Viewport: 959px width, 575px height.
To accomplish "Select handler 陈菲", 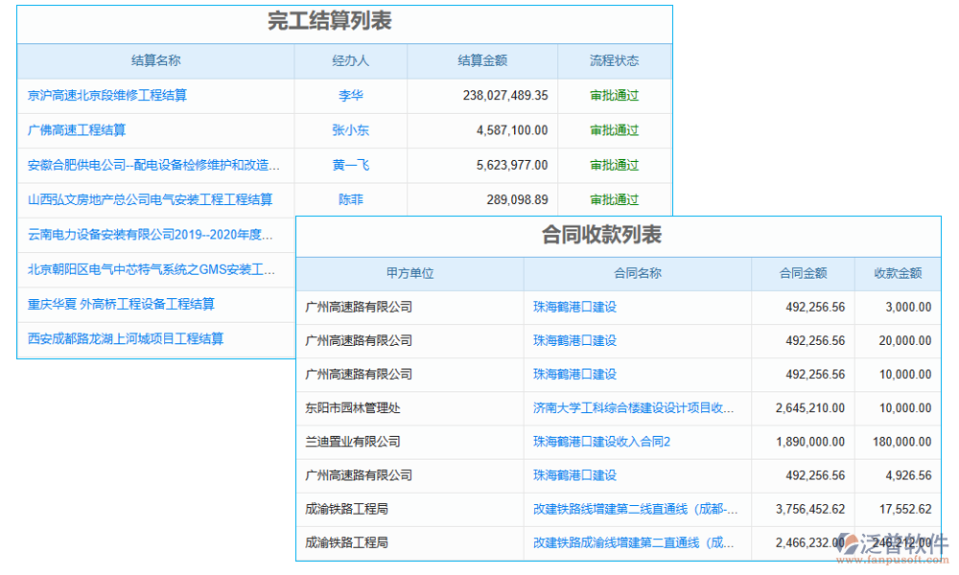I will coord(351,199).
